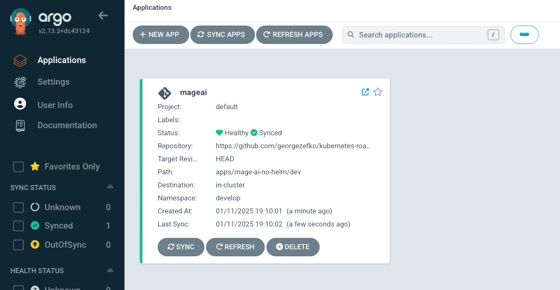The width and height of the screenshot is (560, 290).
Task: Click the Applications breadcrumb title
Action: (x=152, y=8)
